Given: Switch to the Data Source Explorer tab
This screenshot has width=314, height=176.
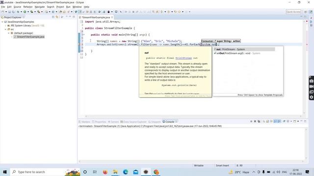Looking at the screenshot, I should point(133,122).
